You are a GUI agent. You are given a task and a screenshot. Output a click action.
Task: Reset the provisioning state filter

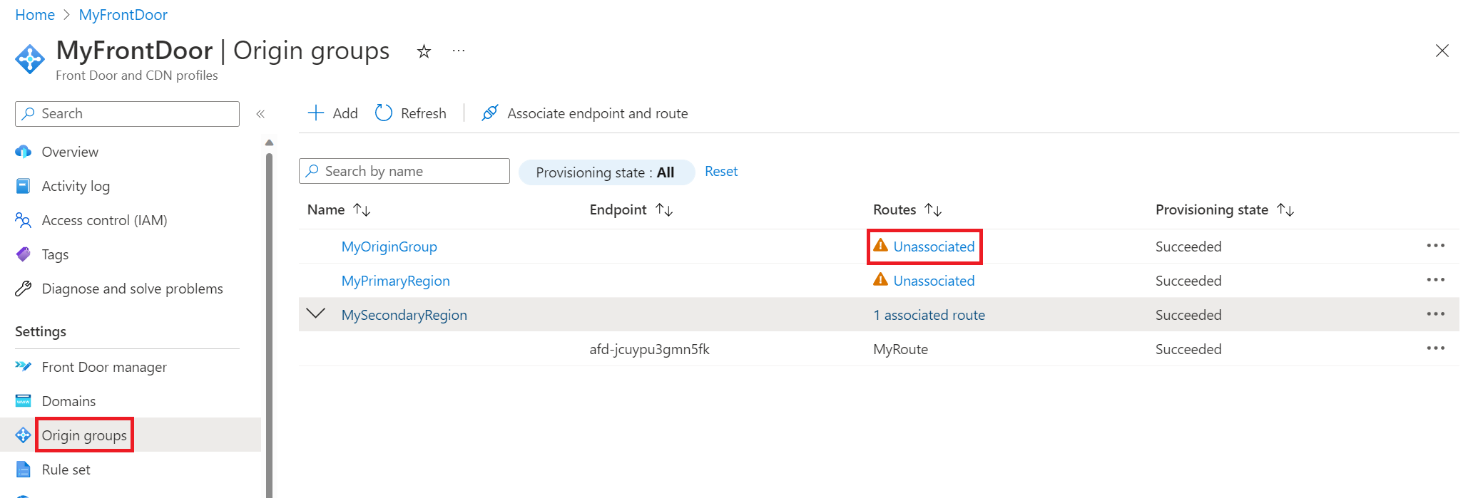coord(720,171)
